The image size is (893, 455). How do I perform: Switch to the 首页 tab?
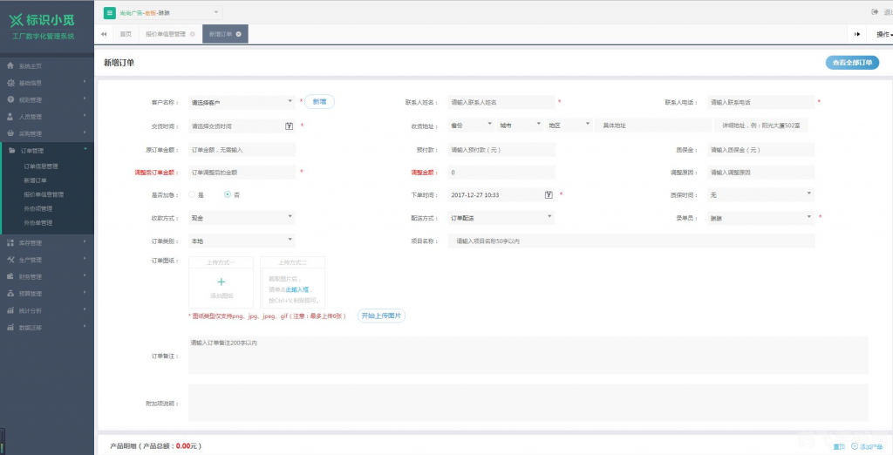(126, 34)
